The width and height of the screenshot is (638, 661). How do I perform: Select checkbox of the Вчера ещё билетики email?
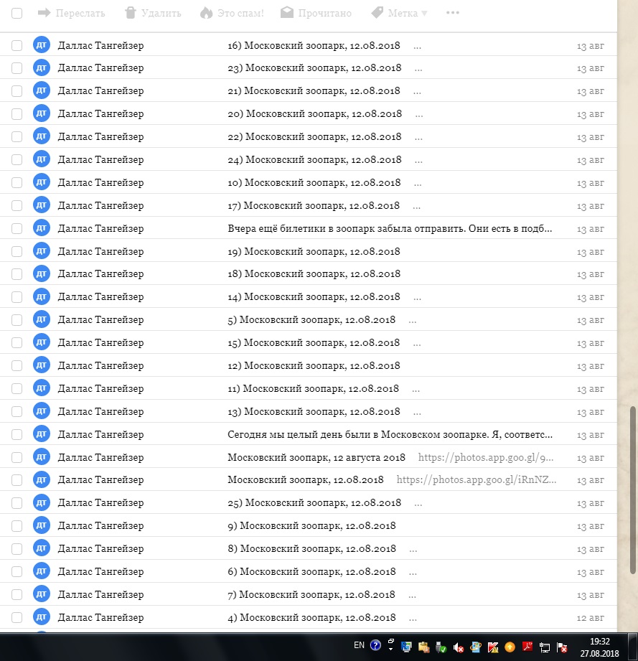click(x=17, y=228)
